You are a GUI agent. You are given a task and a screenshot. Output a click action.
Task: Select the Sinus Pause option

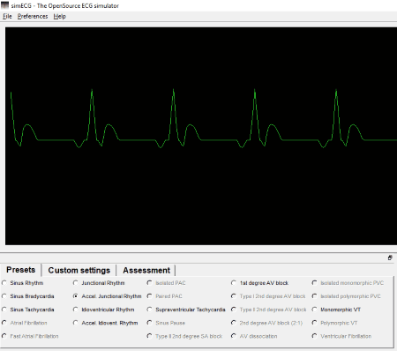tap(166, 323)
